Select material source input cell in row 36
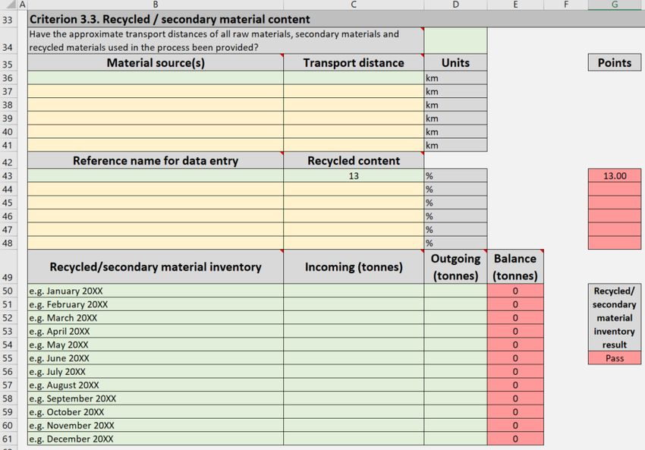 coord(156,77)
